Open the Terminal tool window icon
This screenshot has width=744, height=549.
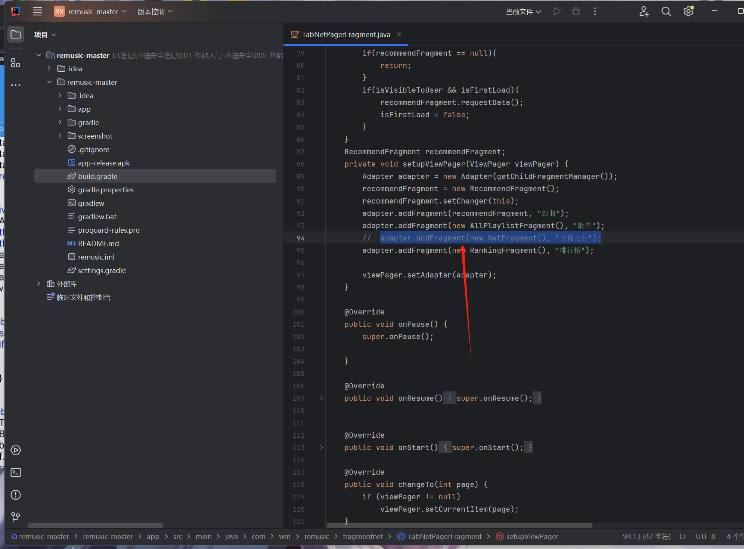tap(16, 472)
